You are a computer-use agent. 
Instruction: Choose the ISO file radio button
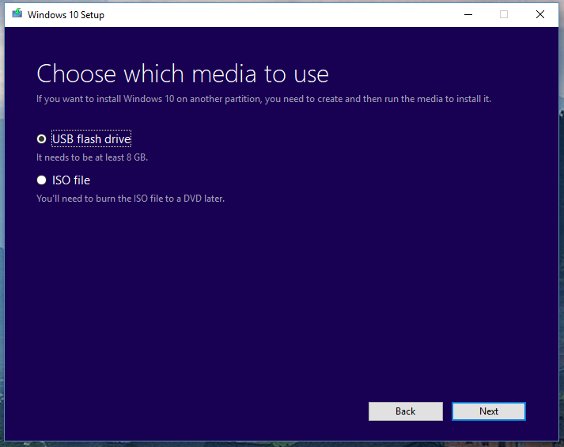(42, 180)
